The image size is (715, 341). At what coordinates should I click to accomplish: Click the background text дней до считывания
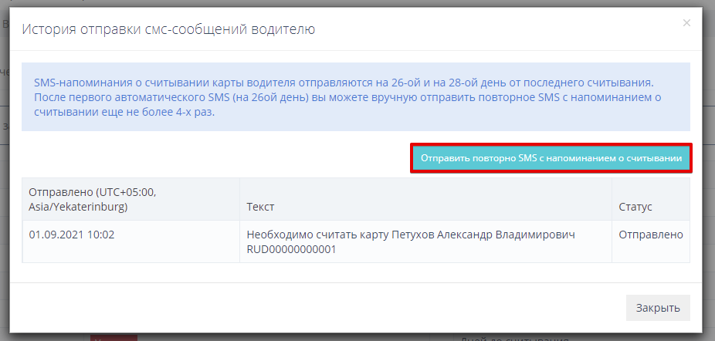tap(514, 338)
